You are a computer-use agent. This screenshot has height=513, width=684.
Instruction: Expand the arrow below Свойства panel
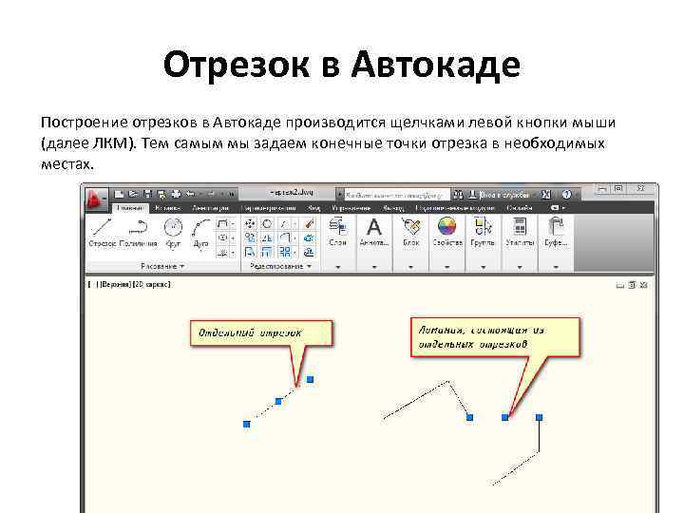pyautogui.click(x=447, y=267)
